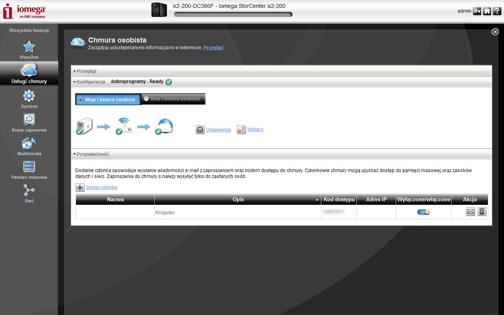Open the Multimedia icon
504x315 pixels.
[29, 143]
